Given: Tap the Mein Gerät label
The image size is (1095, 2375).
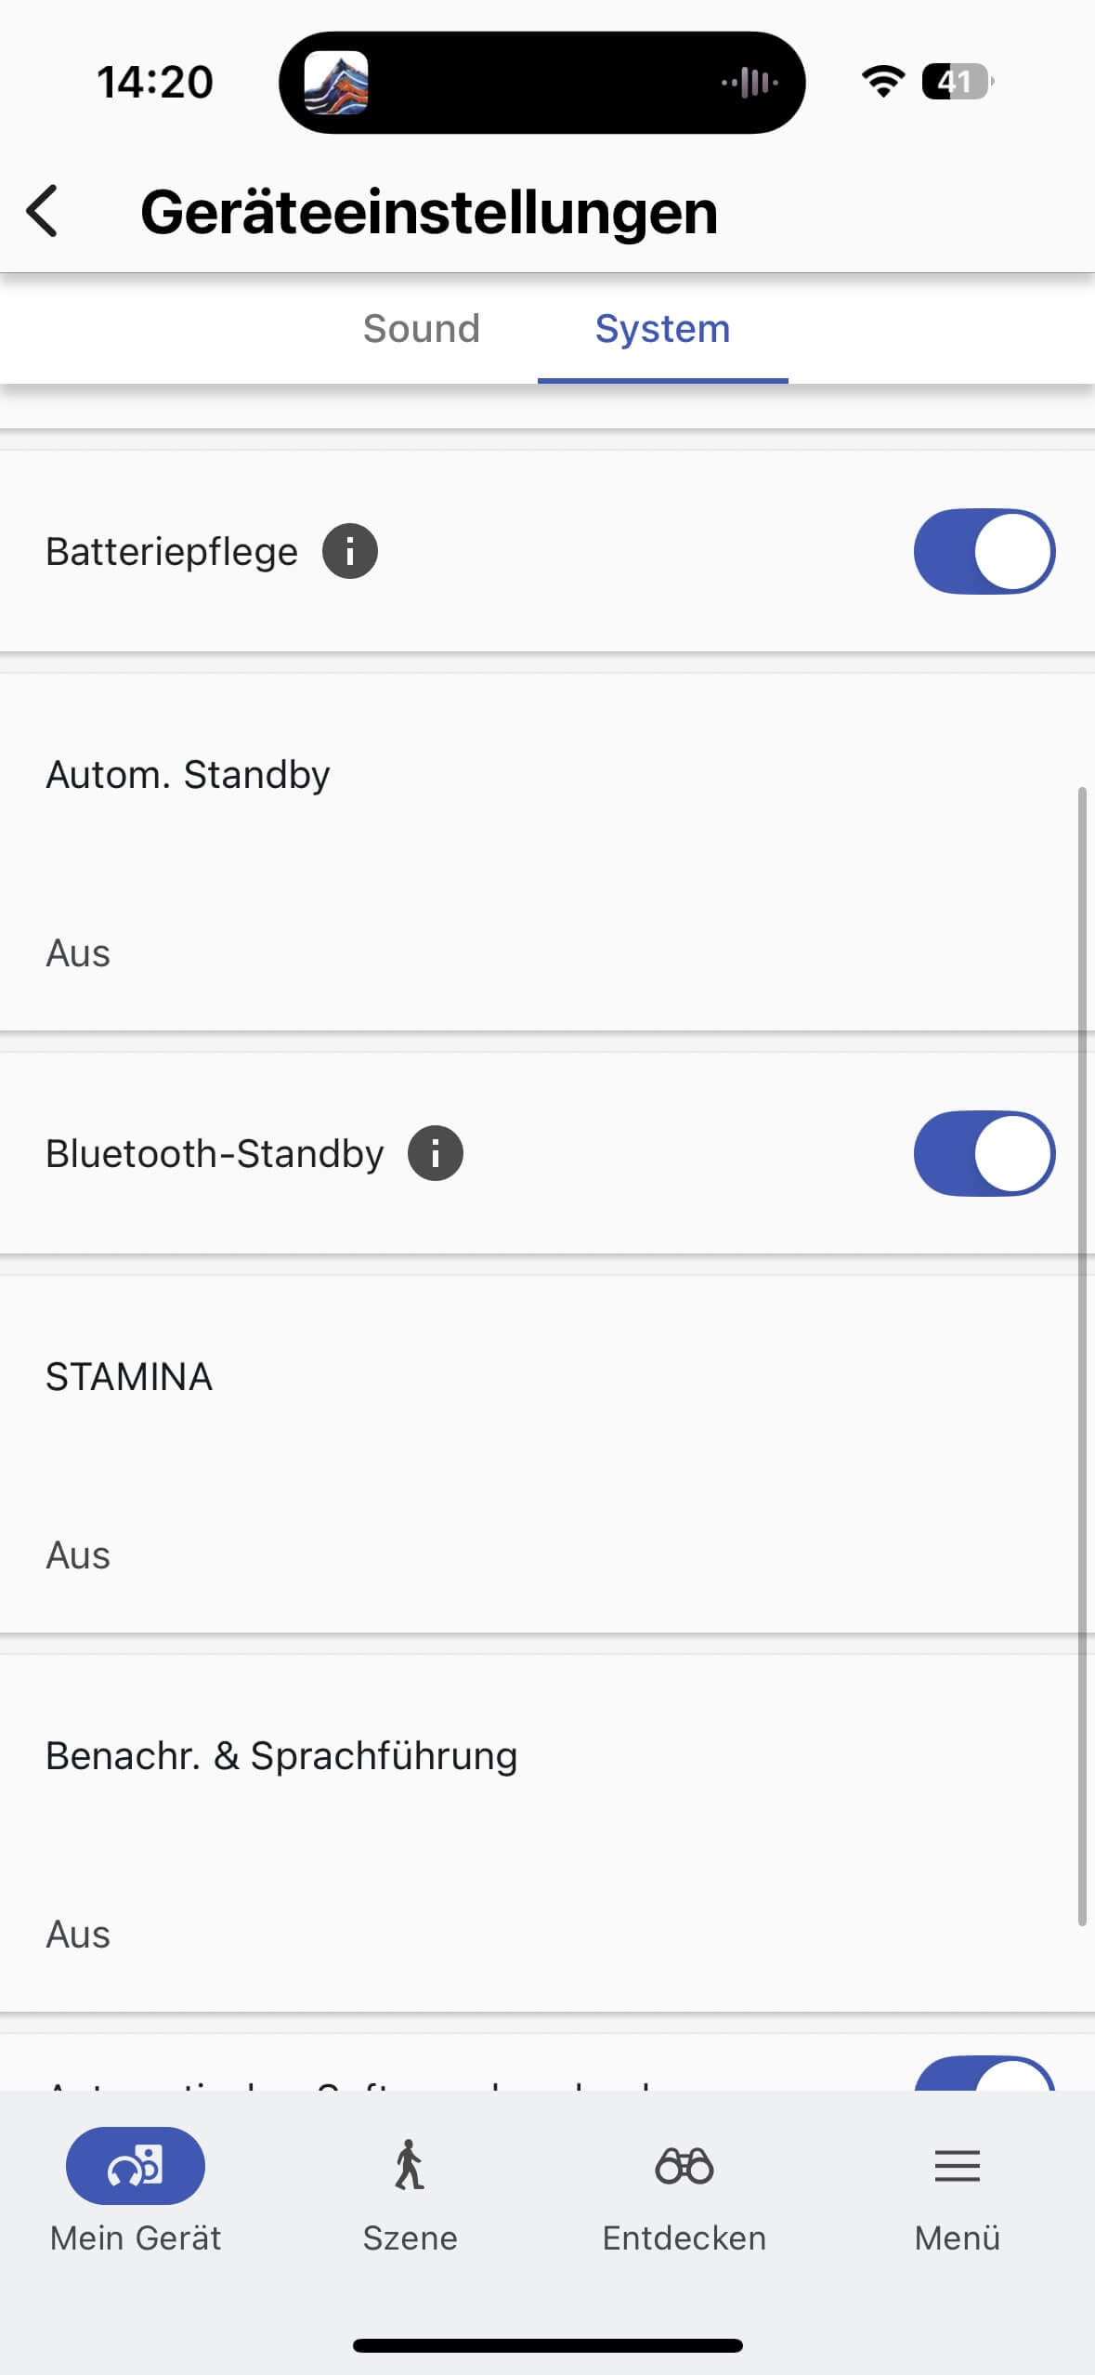Looking at the screenshot, I should coord(136,2238).
